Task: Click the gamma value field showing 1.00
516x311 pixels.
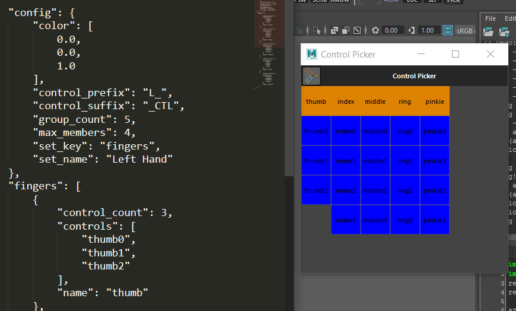Action: 427,30
